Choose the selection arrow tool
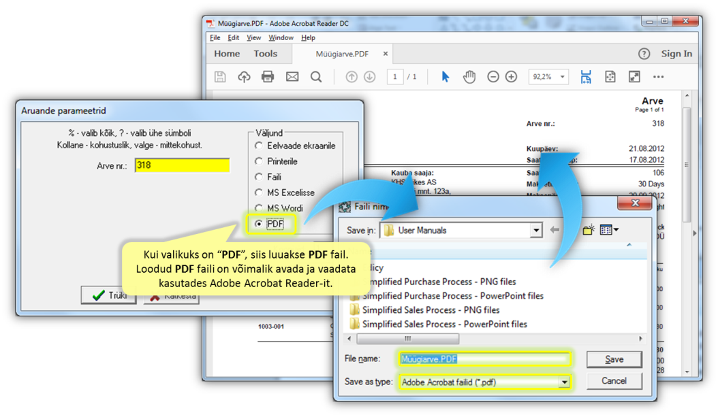Image resolution: width=718 pixels, height=417 pixels. pos(445,77)
